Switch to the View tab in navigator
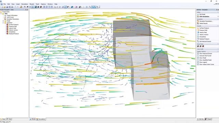219x123 pixels. (x=9, y=119)
